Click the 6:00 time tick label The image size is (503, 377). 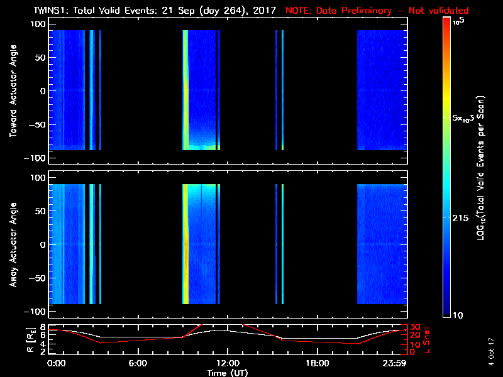pyautogui.click(x=138, y=364)
